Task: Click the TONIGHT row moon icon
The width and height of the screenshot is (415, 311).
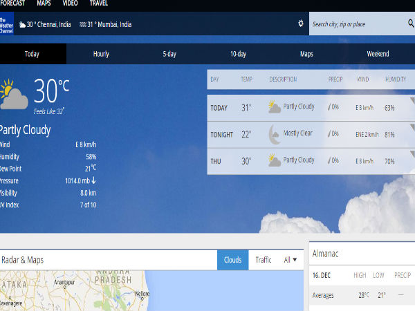Action: coord(275,134)
